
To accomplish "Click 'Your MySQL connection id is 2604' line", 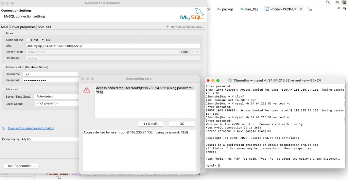I will [x=233, y=127].
